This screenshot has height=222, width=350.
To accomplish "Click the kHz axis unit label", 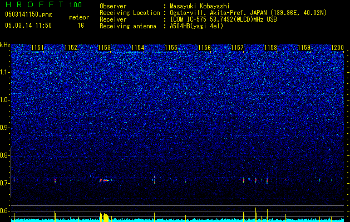I will pos(5,45).
